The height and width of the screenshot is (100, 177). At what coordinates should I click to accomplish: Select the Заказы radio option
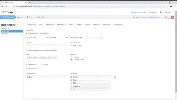[x=42, y=64]
